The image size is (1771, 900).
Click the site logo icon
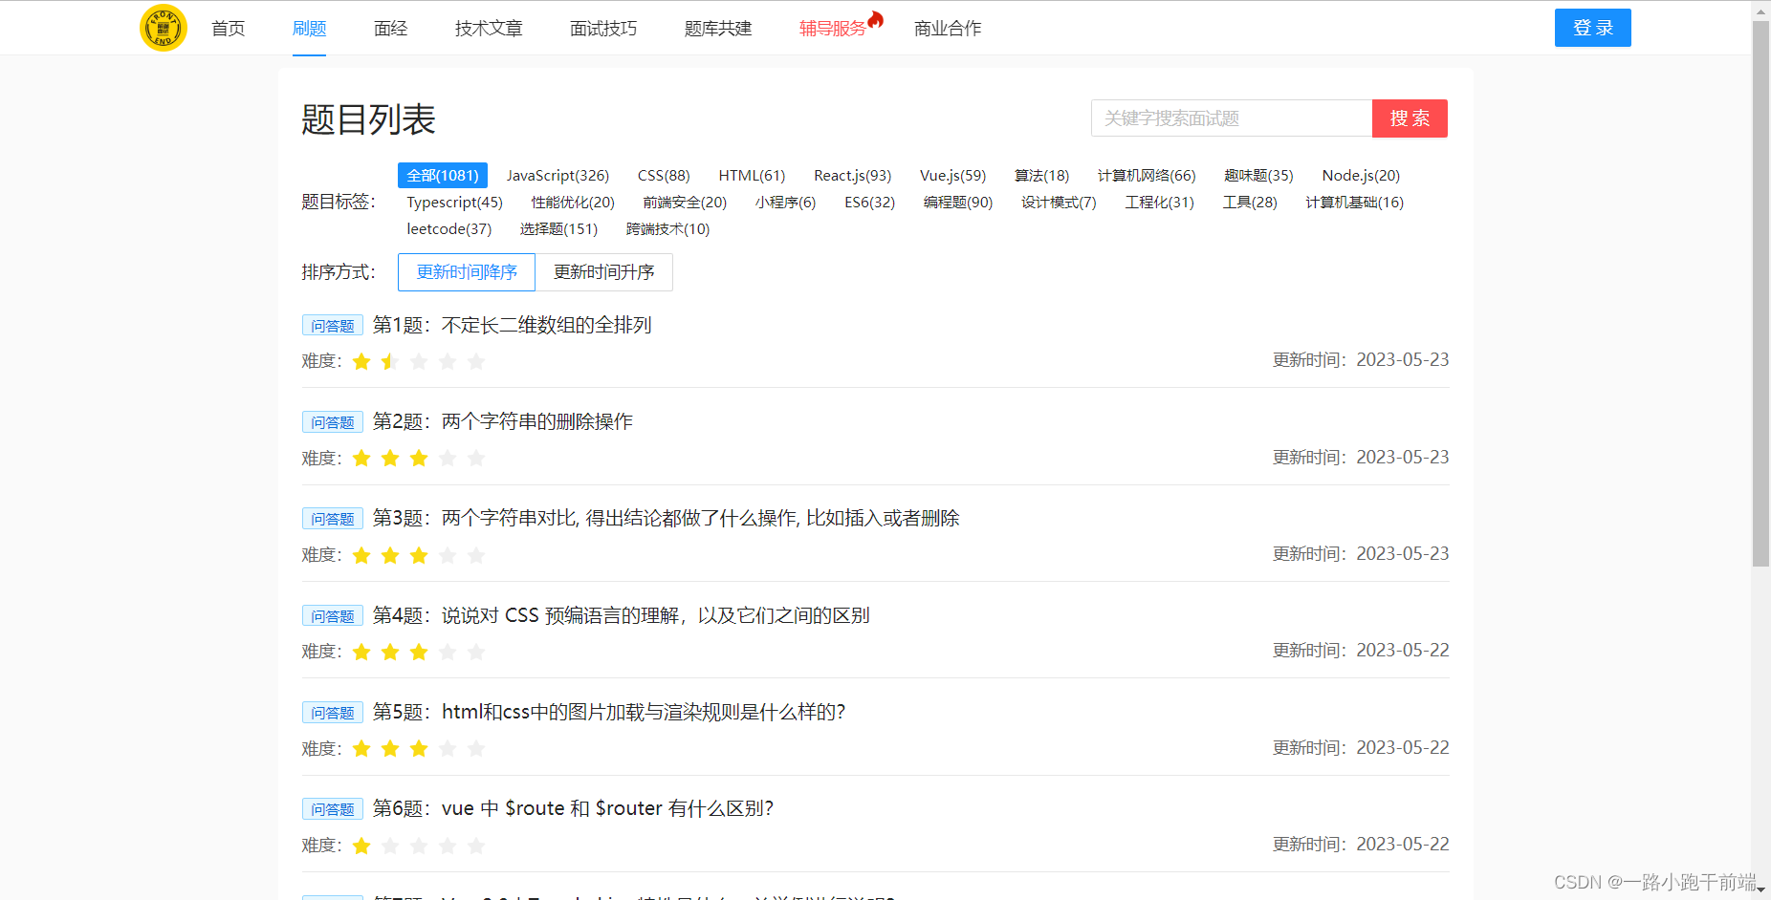[163, 28]
